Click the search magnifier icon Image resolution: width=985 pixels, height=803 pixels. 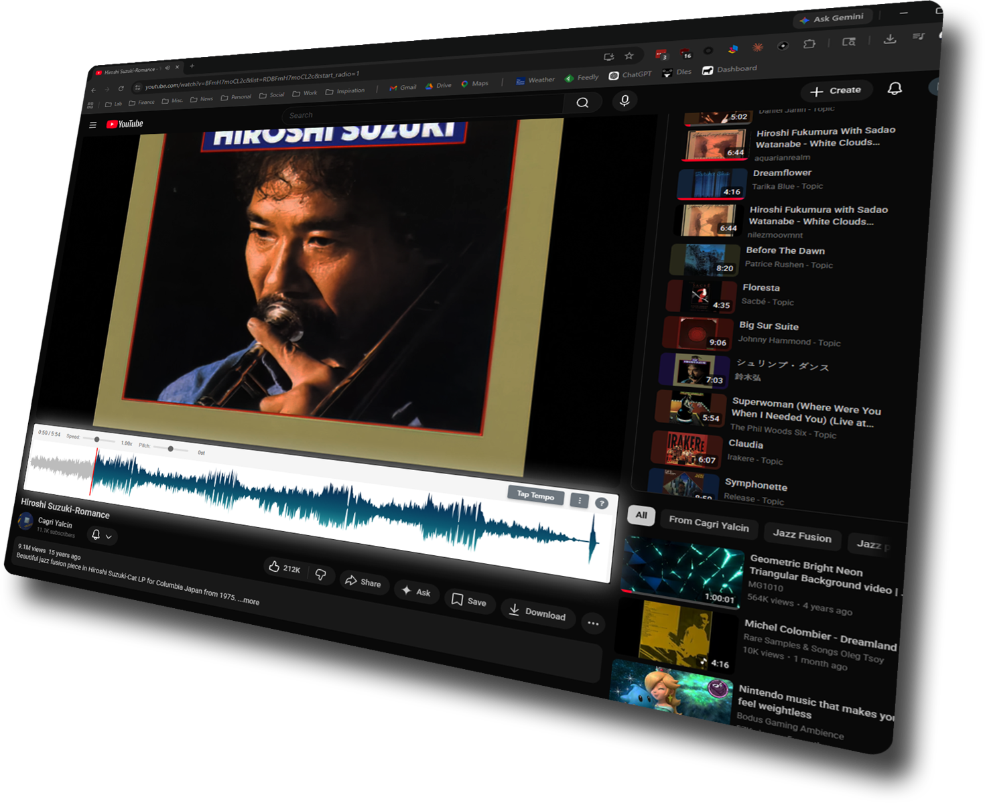coord(582,102)
